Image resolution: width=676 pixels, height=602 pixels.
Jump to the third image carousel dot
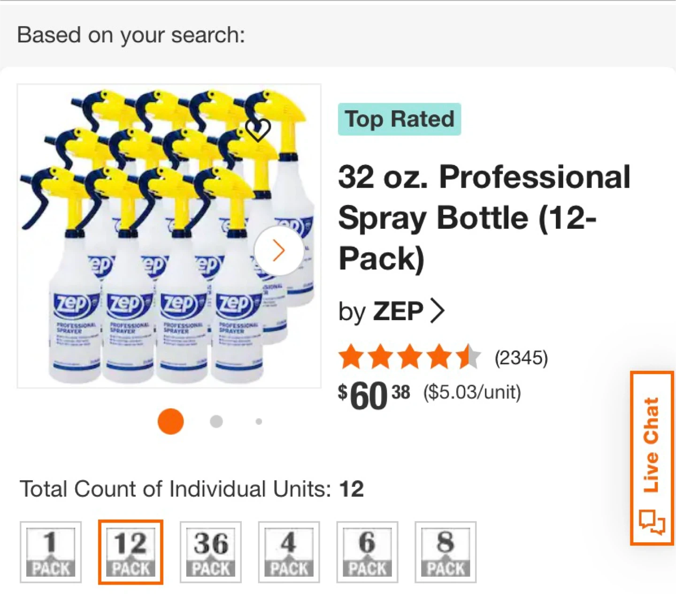(259, 422)
